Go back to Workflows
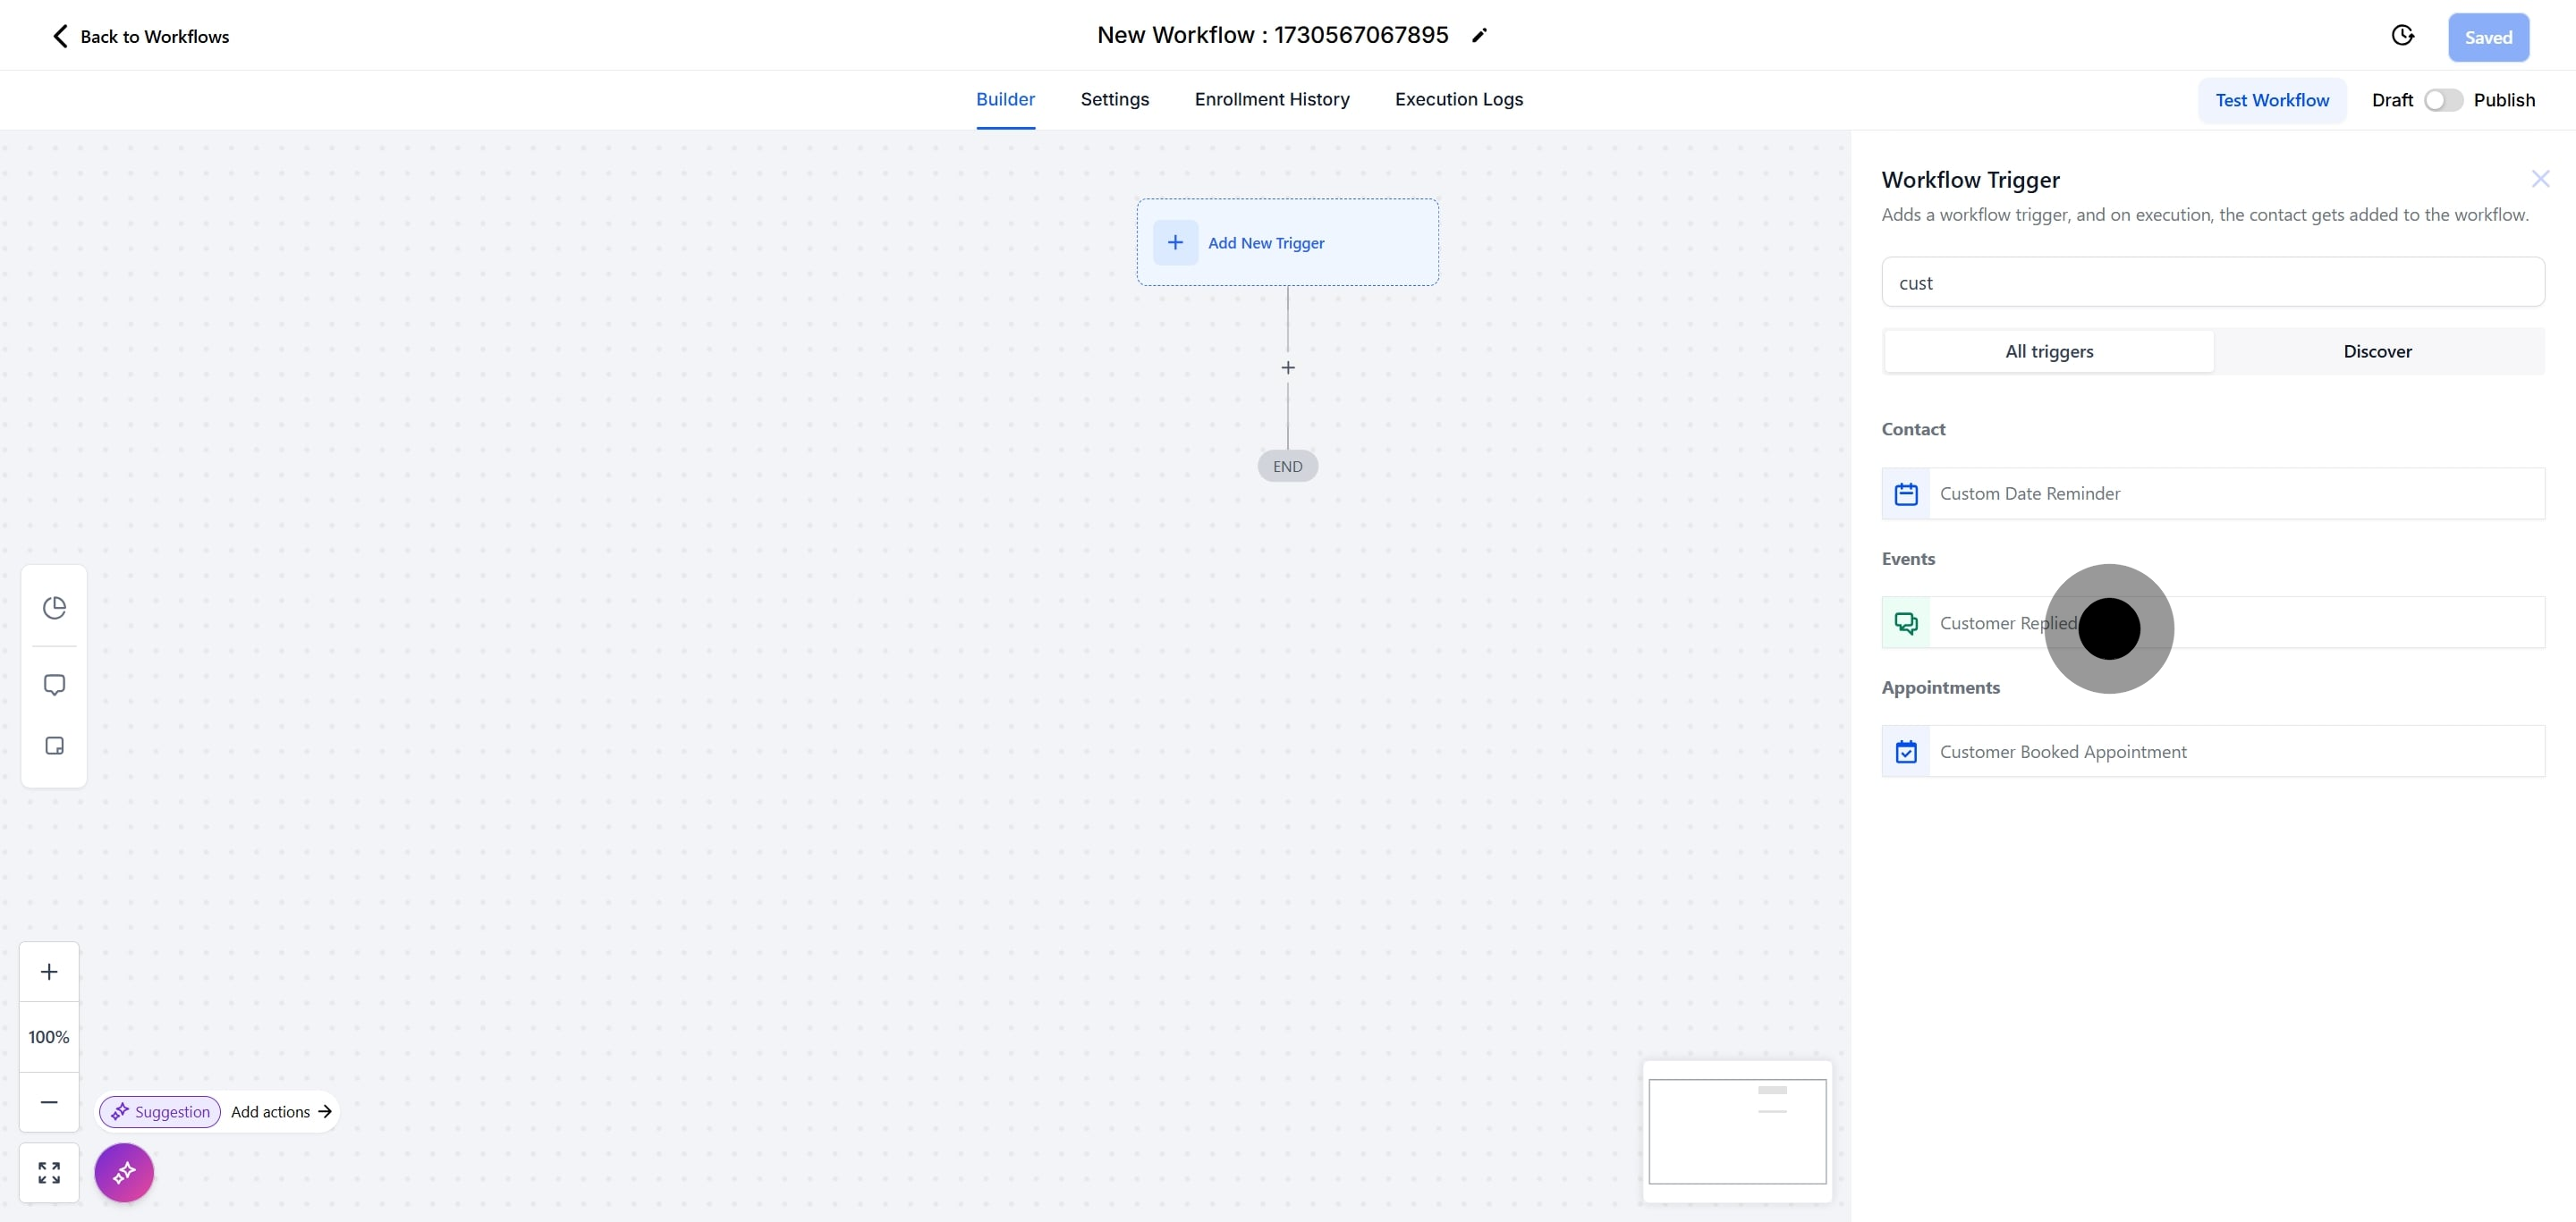Screen dimensions: 2576x1222 140,37
